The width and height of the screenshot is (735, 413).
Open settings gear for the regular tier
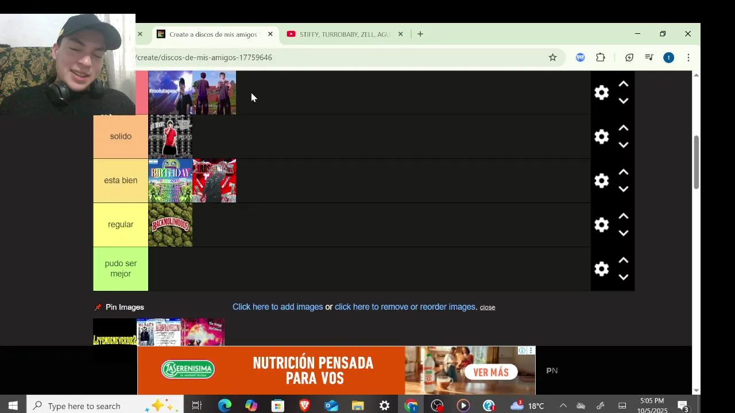[x=601, y=225]
